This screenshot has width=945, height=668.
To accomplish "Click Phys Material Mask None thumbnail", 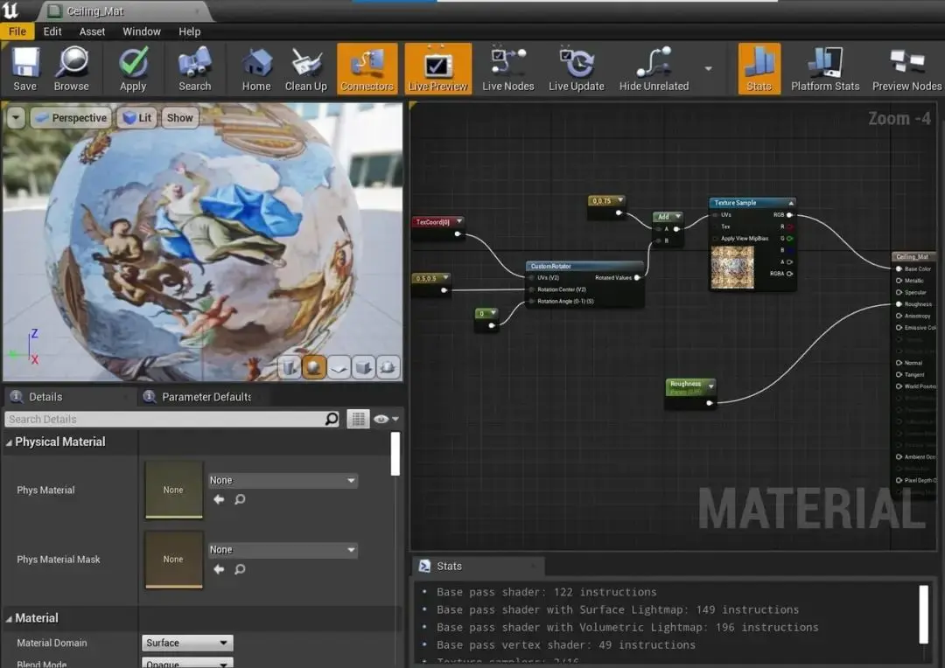I will (173, 559).
